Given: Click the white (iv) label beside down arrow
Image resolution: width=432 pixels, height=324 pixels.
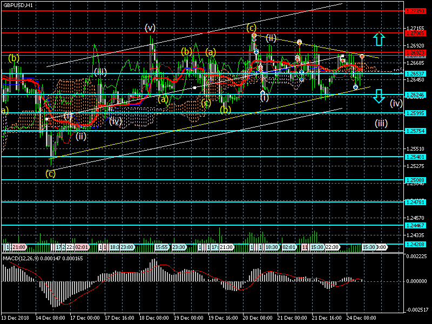Looking at the screenshot, I should tap(396, 103).
